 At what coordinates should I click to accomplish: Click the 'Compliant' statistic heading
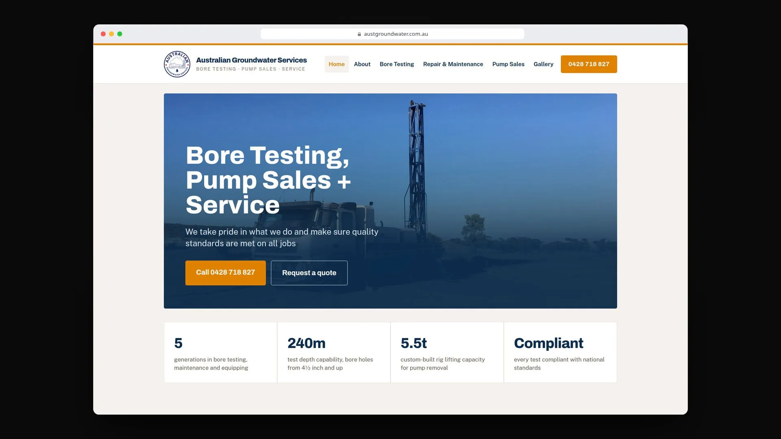(548, 343)
